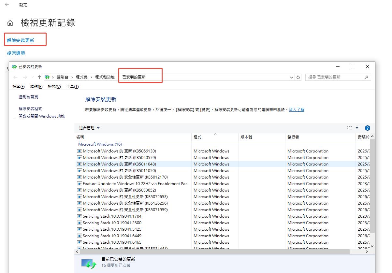Expand the address bar history dropdown
This screenshot has height=273, width=392.
click(292, 77)
